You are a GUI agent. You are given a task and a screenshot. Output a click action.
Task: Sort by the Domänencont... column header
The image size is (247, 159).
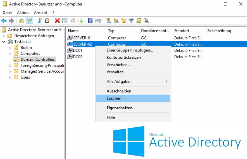156,31
